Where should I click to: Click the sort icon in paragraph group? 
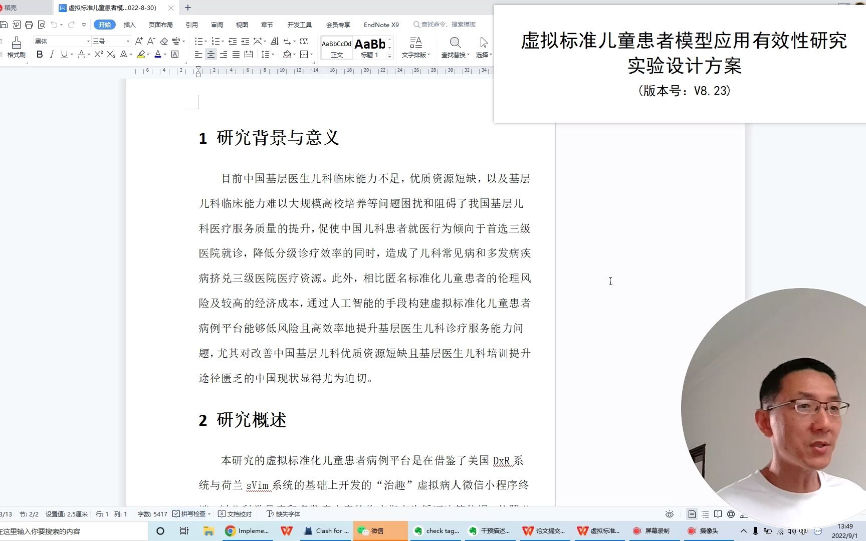pyautogui.click(x=274, y=41)
